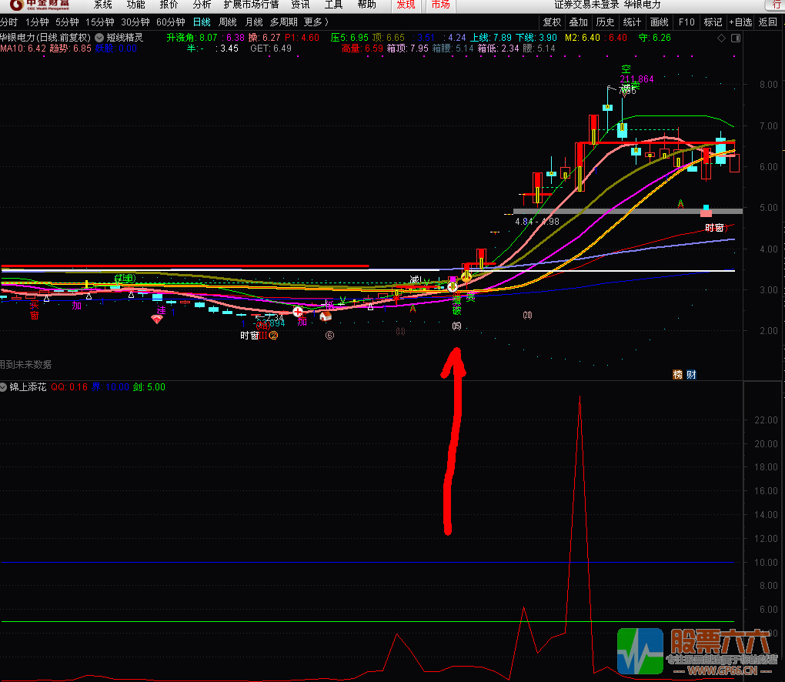Click the green 空 signal label at the peak

[626, 69]
